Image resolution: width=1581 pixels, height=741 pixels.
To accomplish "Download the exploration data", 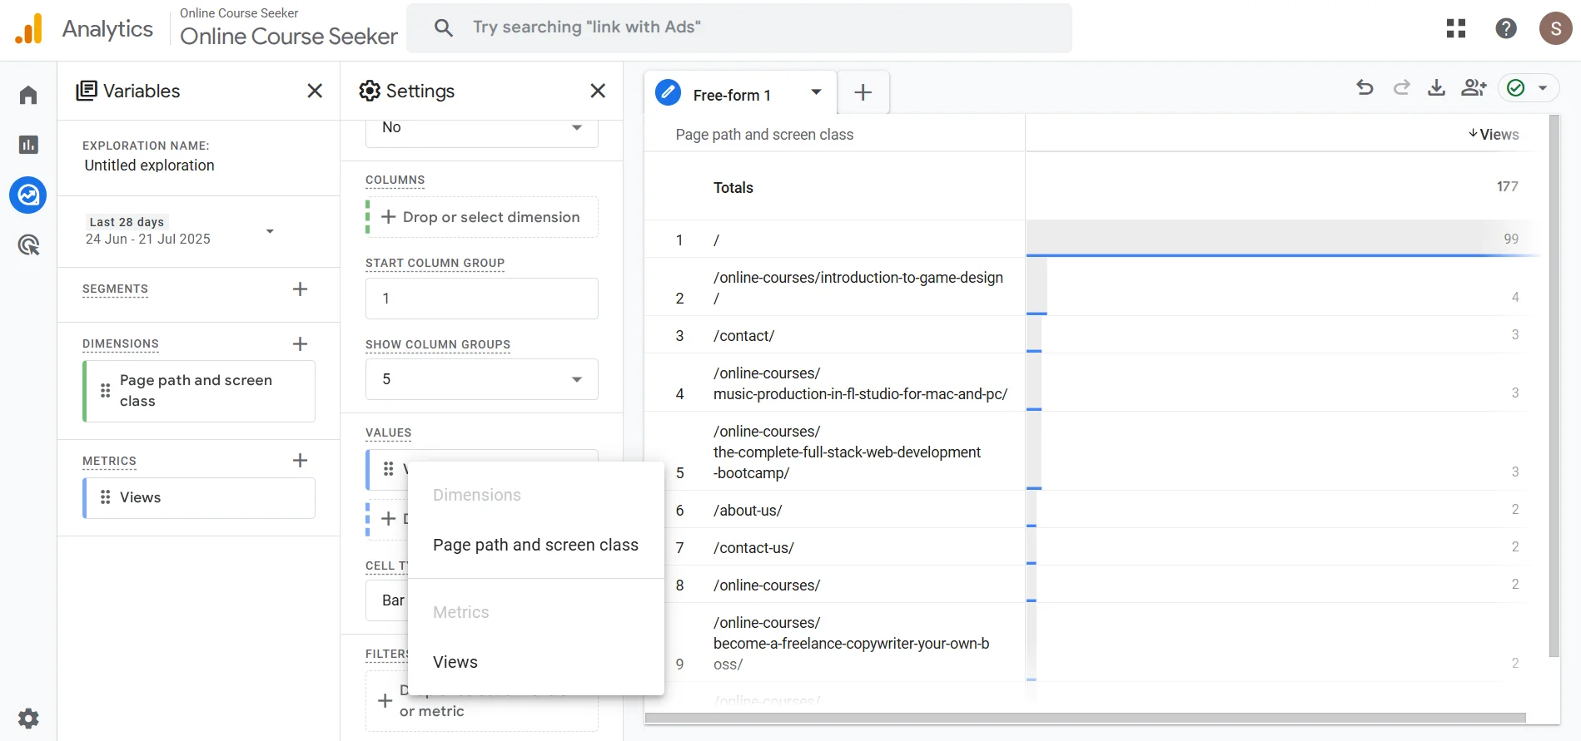I will 1436,87.
